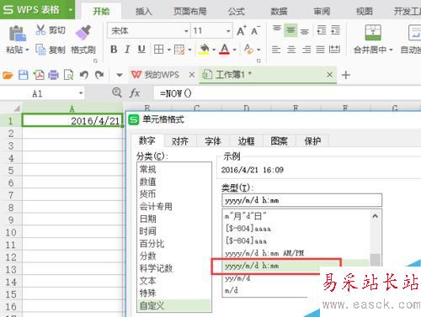Click the fill color bucket icon
The width and height of the screenshot is (421, 317).
pyautogui.click(x=204, y=50)
